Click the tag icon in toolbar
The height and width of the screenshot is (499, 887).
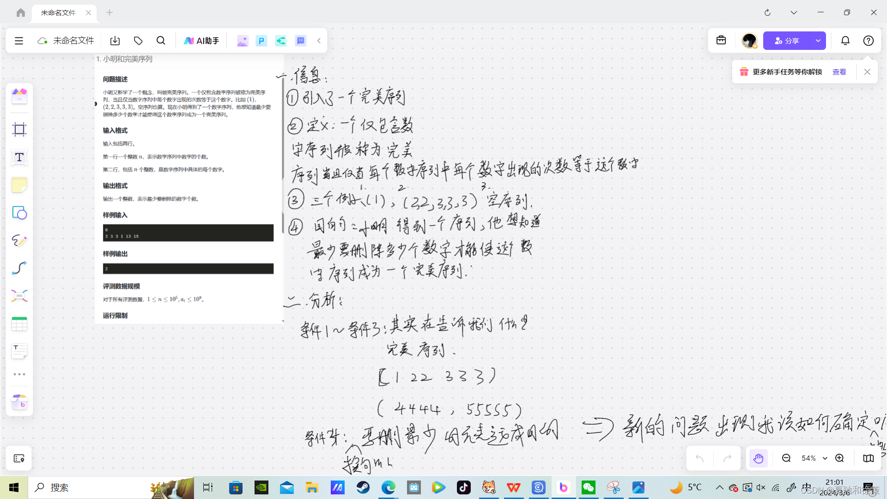point(138,41)
